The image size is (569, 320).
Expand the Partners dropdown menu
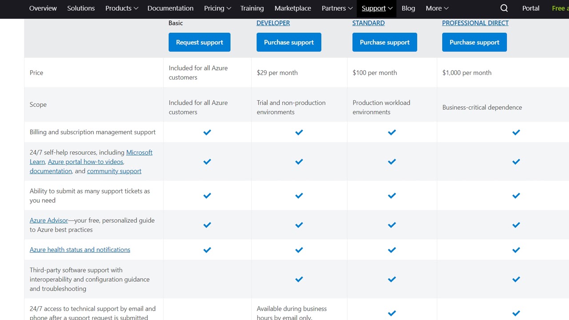tap(337, 8)
